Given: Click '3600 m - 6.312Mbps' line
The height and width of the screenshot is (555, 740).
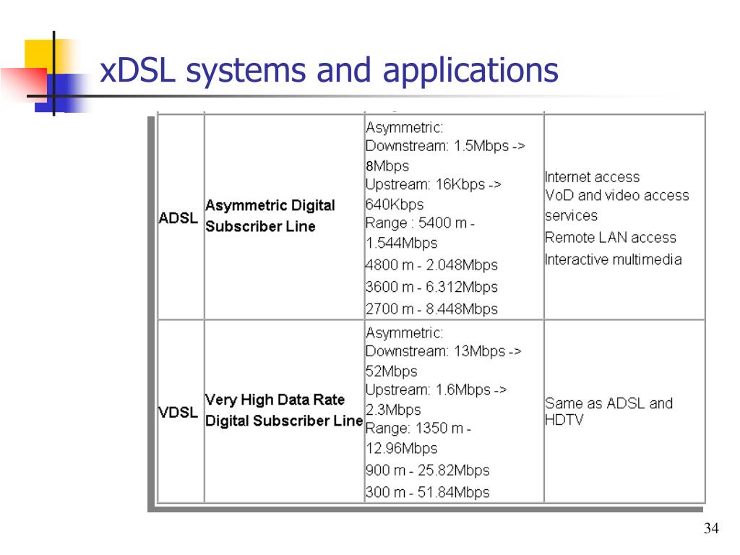Looking at the screenshot, I should pos(432,287).
